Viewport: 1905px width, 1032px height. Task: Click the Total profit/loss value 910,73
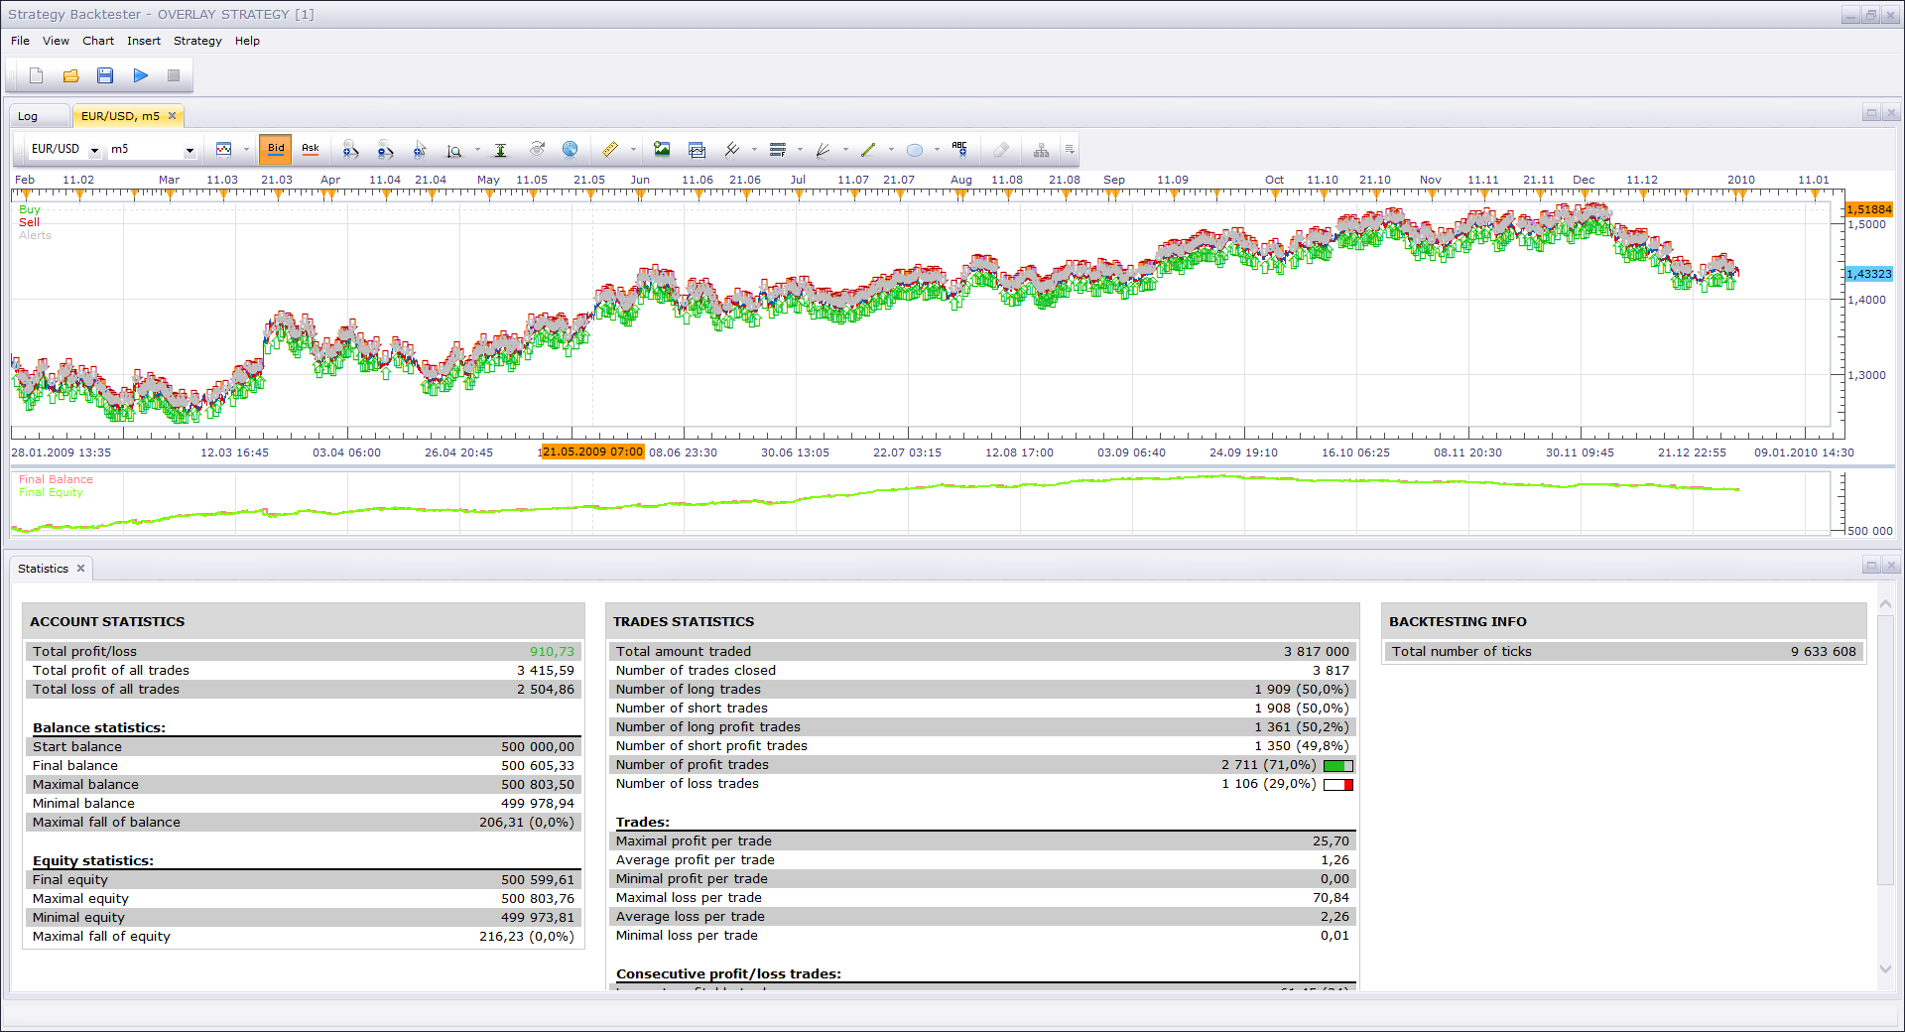point(552,652)
